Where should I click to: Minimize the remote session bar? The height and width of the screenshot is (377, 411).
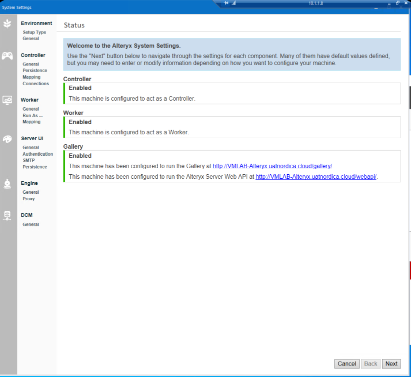coord(389,3)
